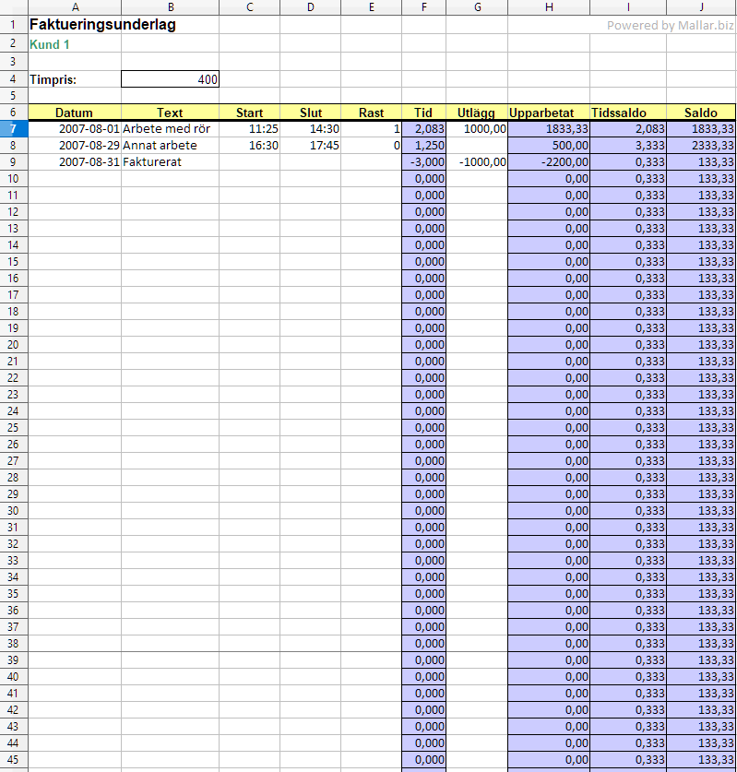Select column header C
Screen dimensions: 737x772
[250, 6]
